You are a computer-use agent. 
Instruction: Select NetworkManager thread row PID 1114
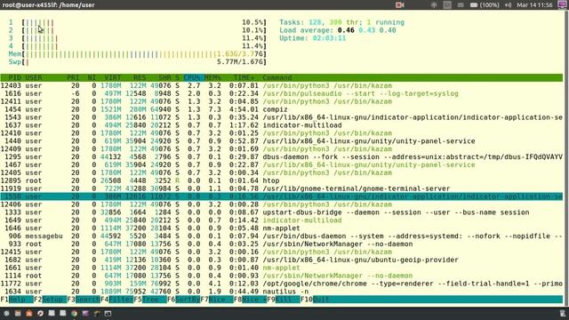pyautogui.click(x=282, y=276)
